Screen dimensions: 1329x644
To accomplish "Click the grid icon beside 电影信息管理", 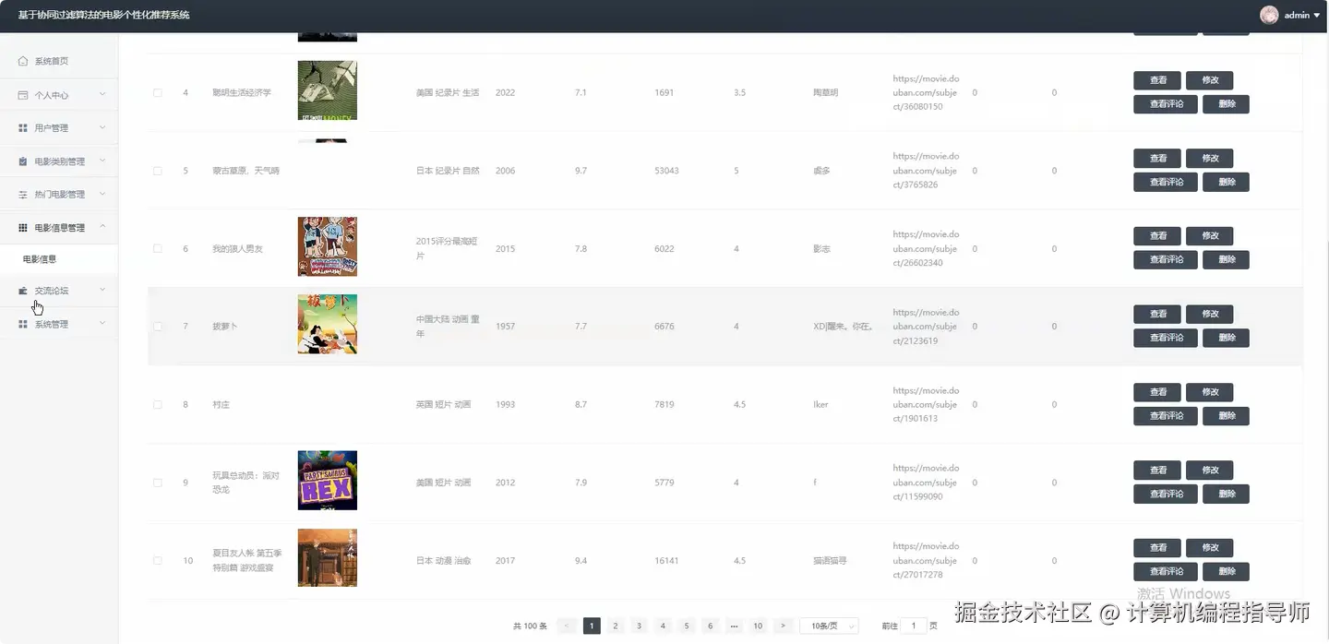I will coord(23,228).
